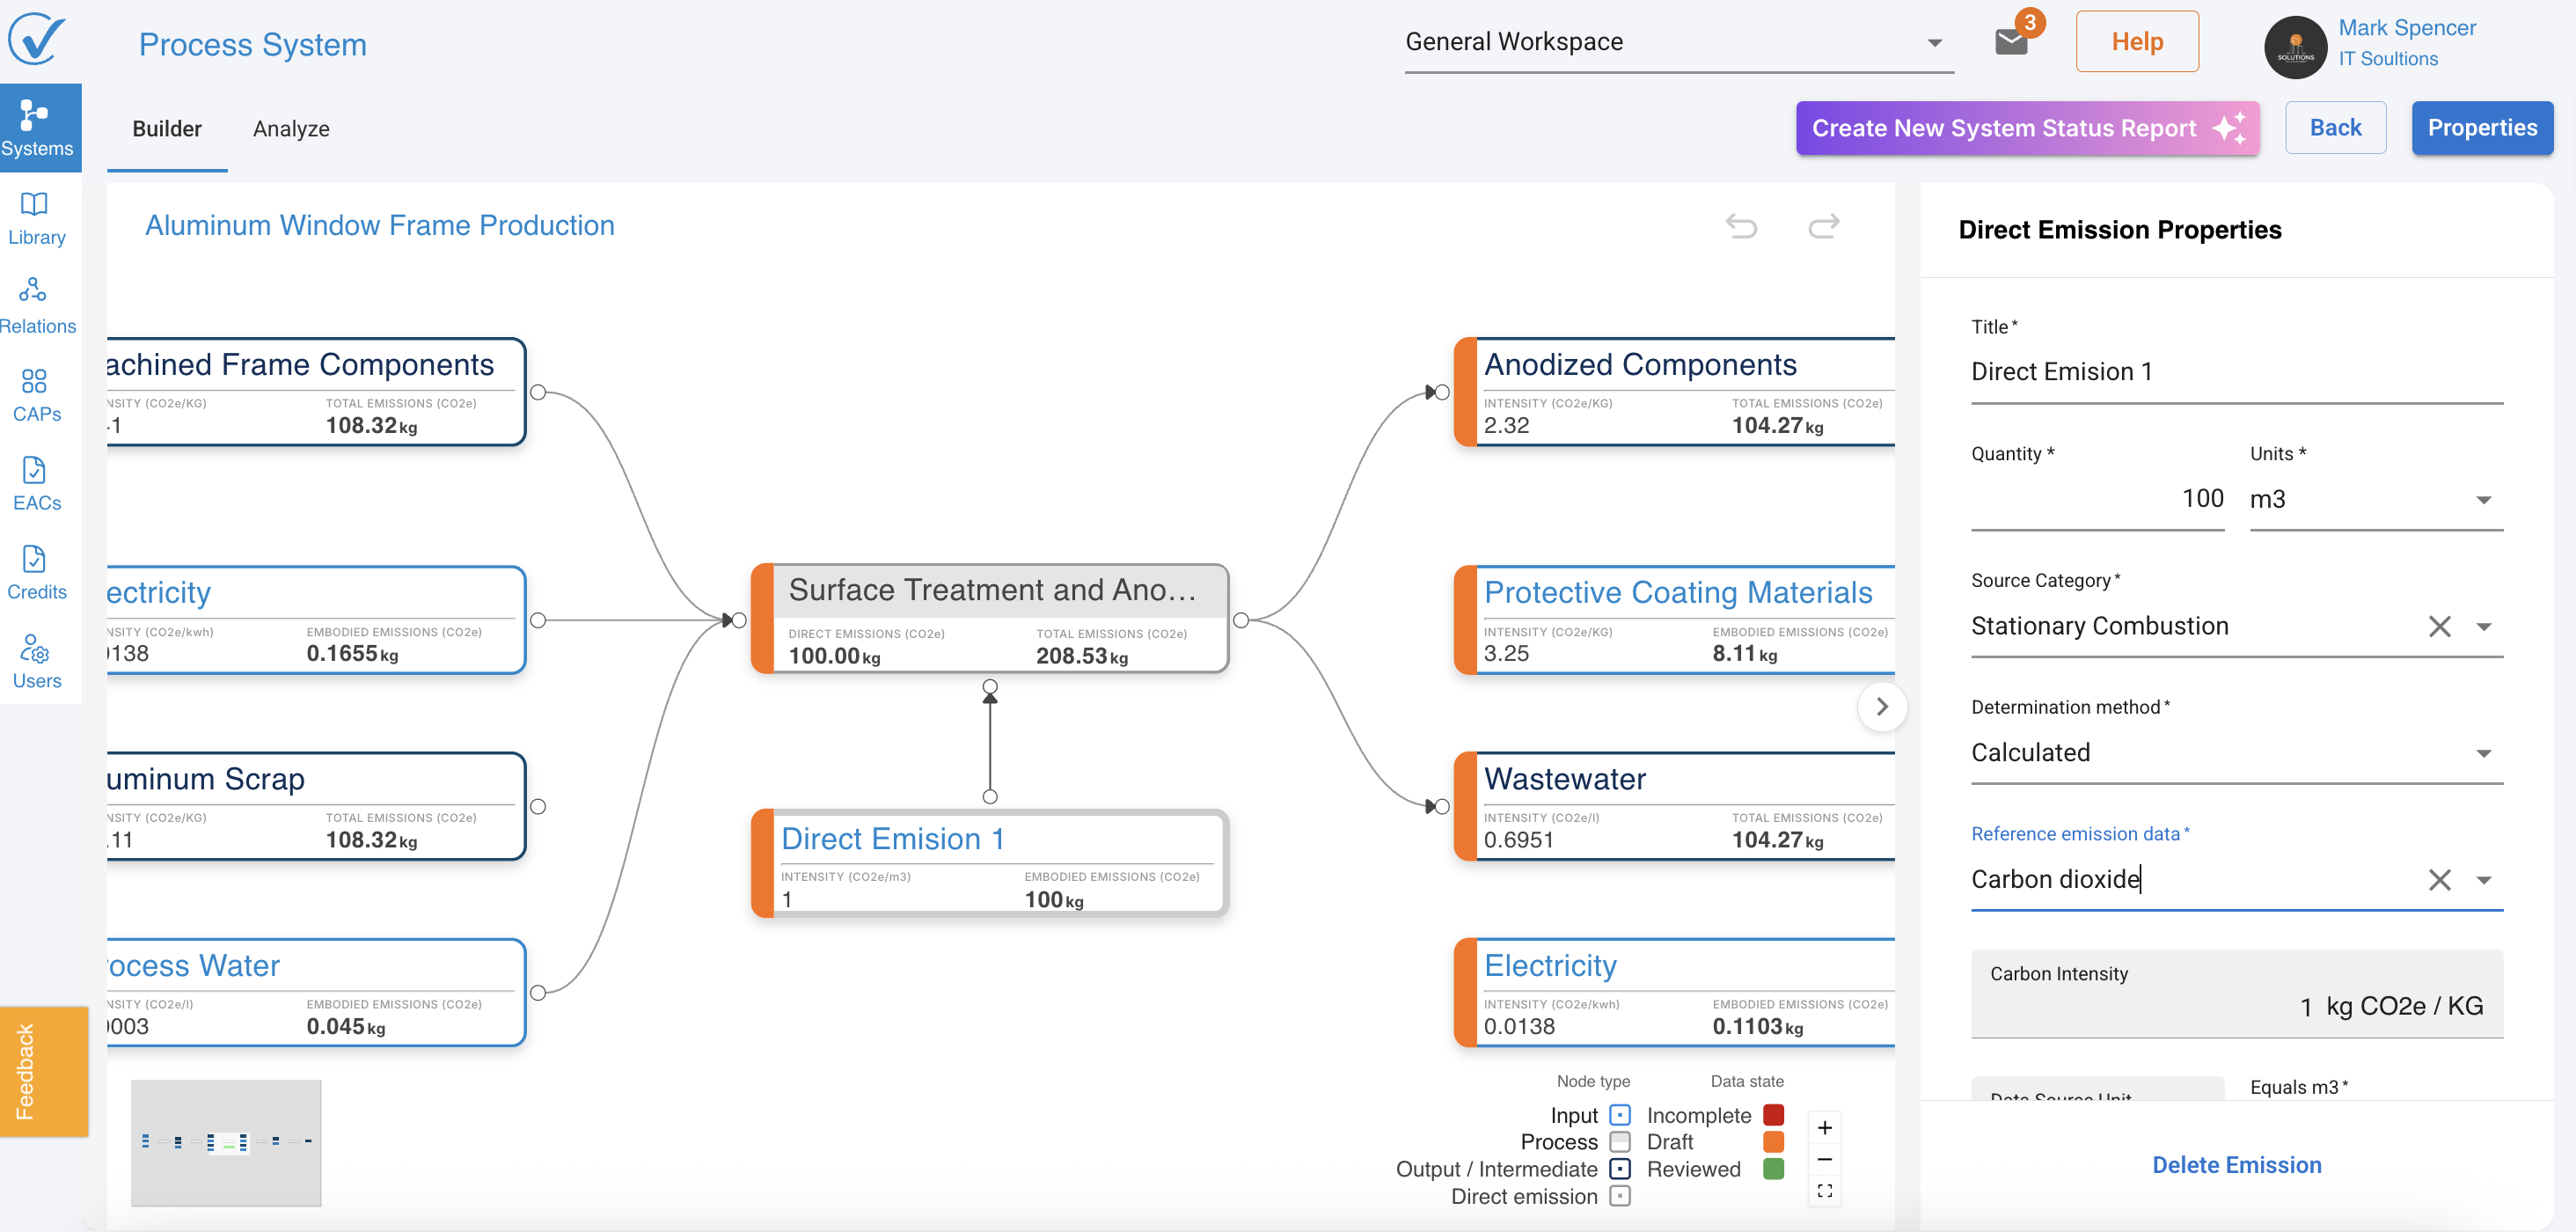Viewport: 2576px width, 1232px height.
Task: Open the Units m3 dropdown
Action: tap(2483, 500)
